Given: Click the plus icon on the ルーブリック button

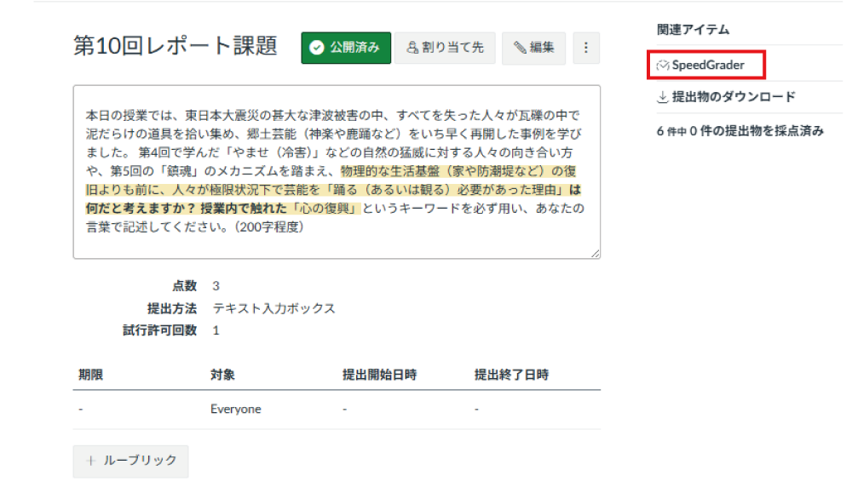Looking at the screenshot, I should 90,461.
